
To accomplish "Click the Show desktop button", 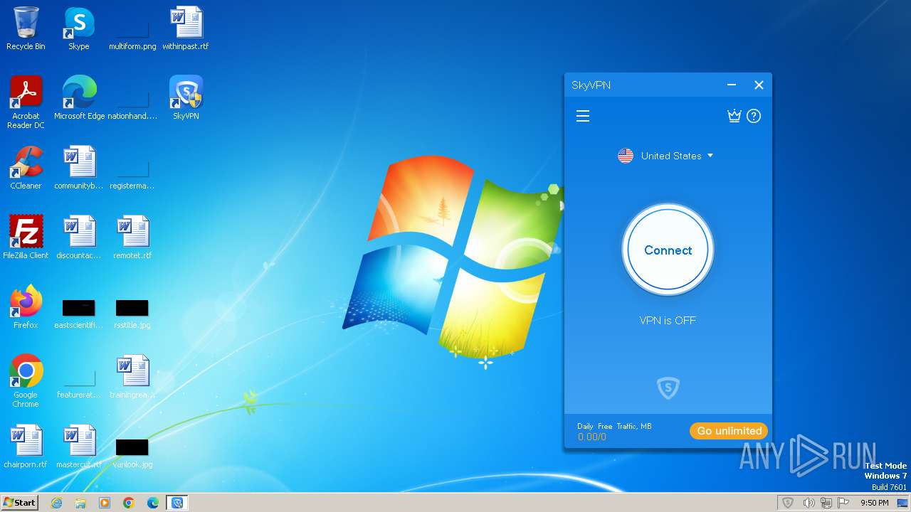I will [x=904, y=503].
